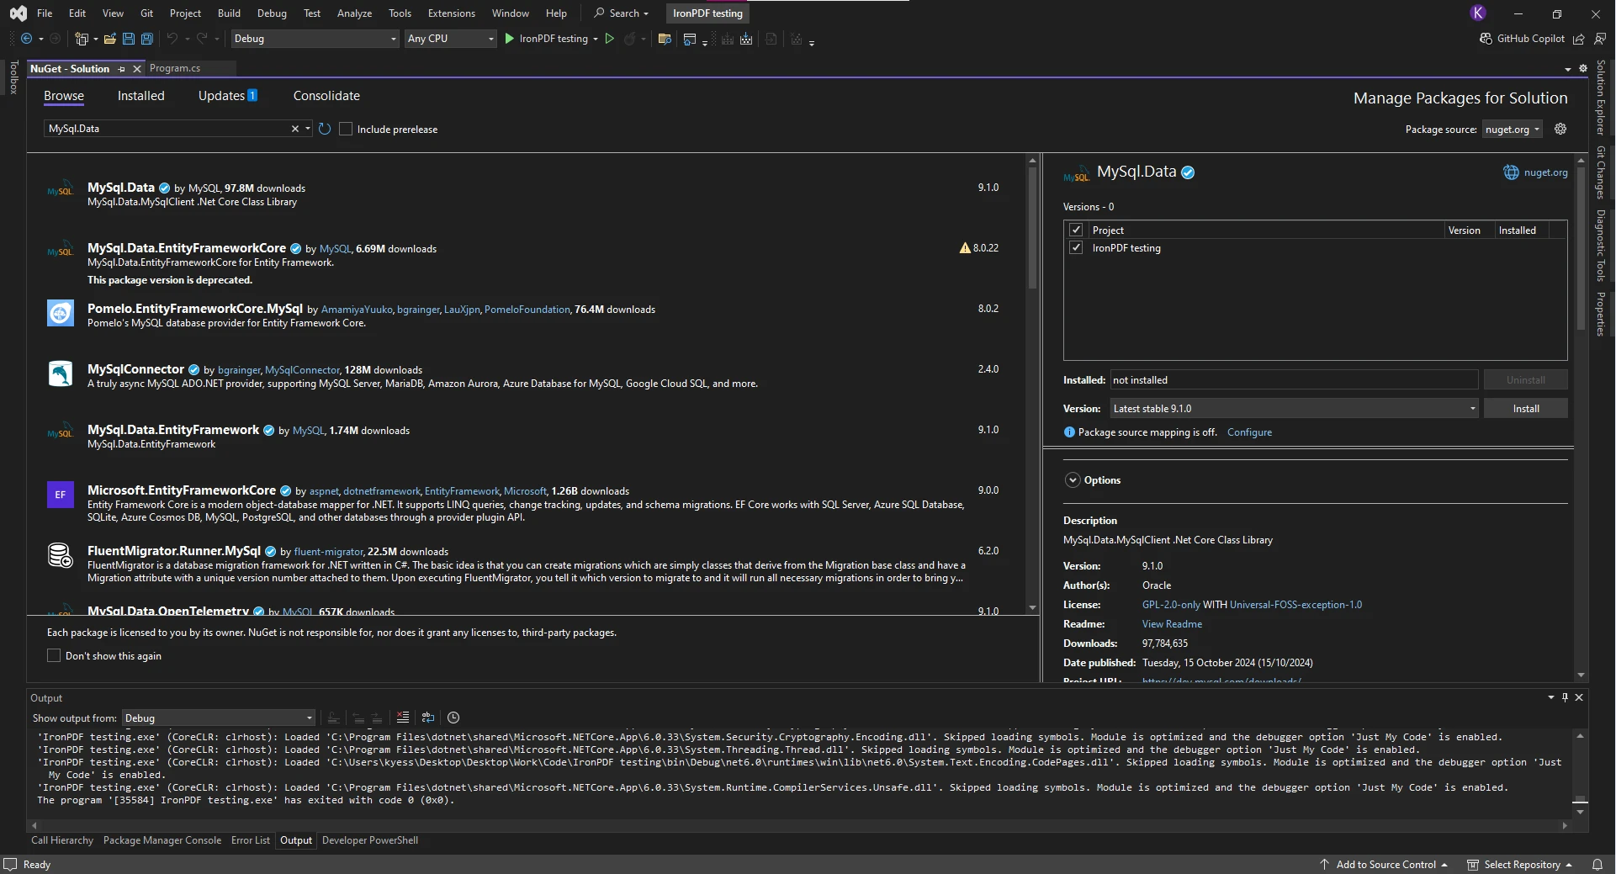The height and width of the screenshot is (874, 1616).
Task: Open the nuget.org link in details pane
Action: 1545,172
